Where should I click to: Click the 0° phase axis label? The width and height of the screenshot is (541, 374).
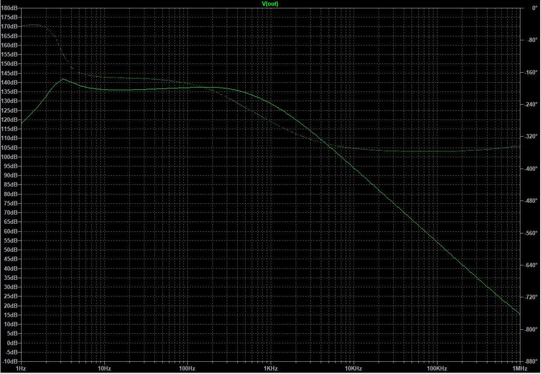pos(534,8)
